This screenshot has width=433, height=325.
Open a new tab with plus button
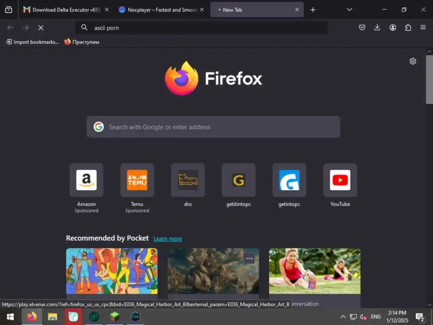(313, 10)
